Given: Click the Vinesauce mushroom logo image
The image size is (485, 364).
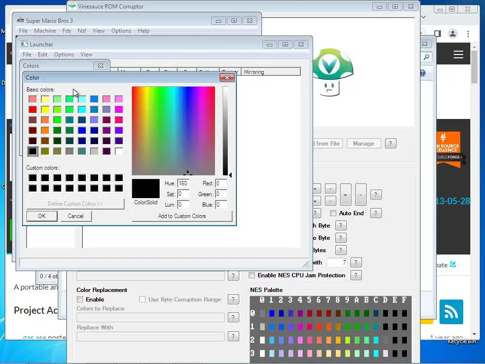Looking at the screenshot, I should click(x=332, y=73).
